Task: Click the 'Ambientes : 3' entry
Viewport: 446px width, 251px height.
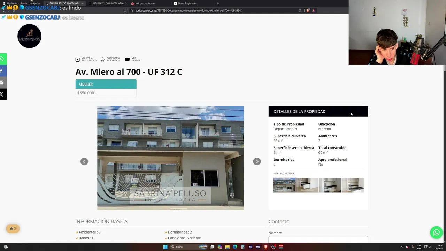Action: tap(90, 232)
